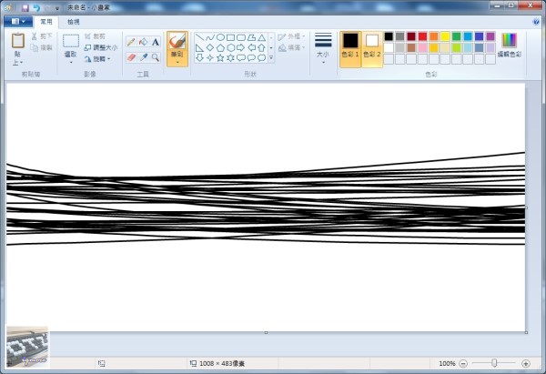This screenshot has height=374, width=546.
Task: Choose the Four-point star shape
Action: tap(210, 58)
